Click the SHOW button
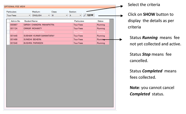186x114 pixels. coord(89,15)
